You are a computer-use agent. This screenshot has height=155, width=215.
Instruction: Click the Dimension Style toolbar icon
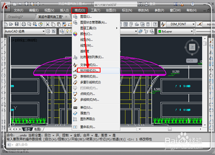(200, 24)
